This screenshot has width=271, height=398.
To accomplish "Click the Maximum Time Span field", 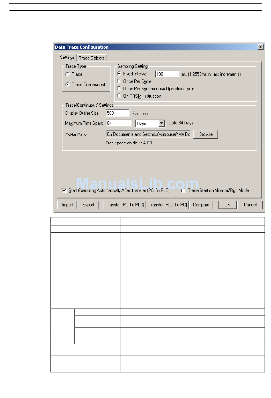I will click(119, 123).
